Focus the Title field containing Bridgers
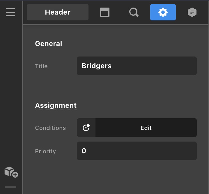 click(x=137, y=66)
